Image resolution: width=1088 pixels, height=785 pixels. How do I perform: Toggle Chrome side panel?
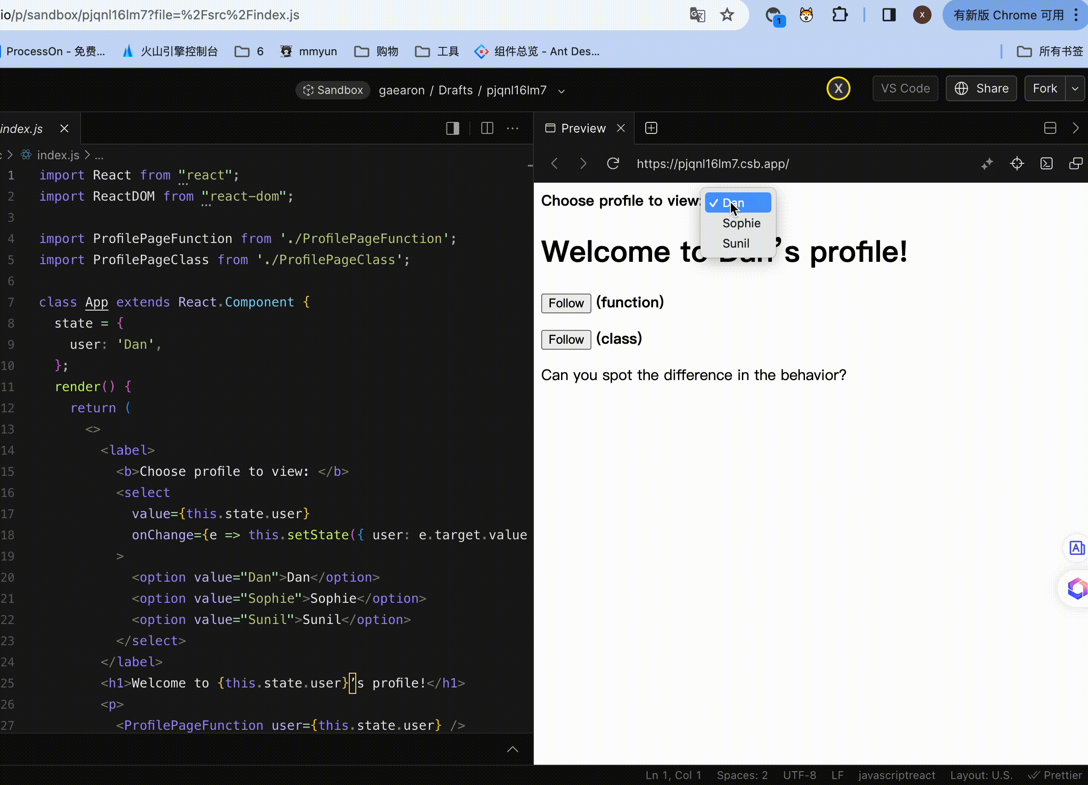[889, 15]
